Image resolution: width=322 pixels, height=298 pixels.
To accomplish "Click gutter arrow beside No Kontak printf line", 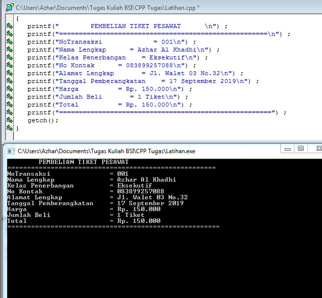I will [10, 65].
